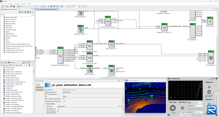Click the refresh icon in Explorer toolbar
This screenshot has width=219, height=117.
coord(33,65)
